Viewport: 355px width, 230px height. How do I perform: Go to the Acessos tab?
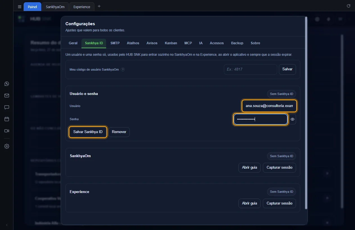click(x=217, y=43)
